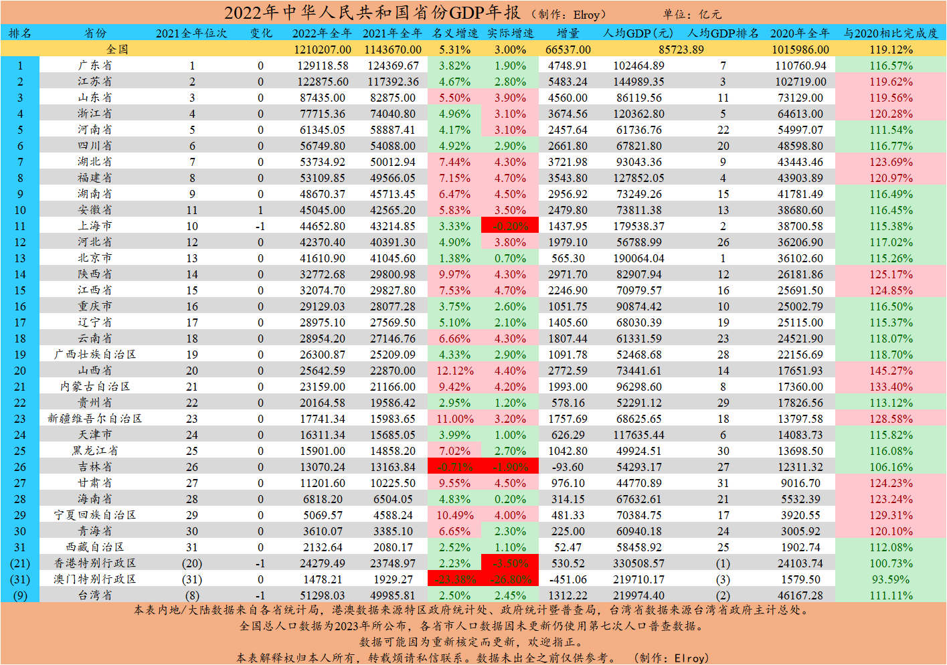Click the '2022年全年' column header
947x665 pixels.
point(322,33)
